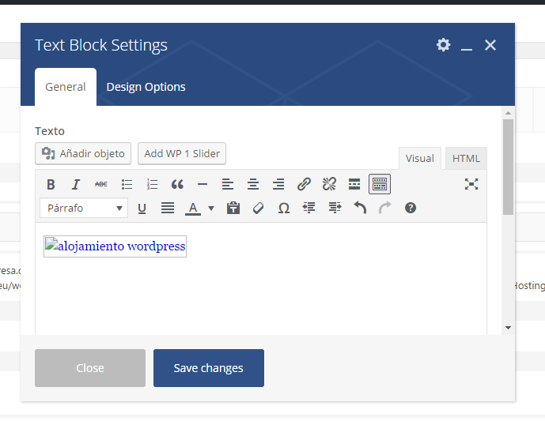This screenshot has height=421, width=545.
Task: Click the remove link (unlink) icon
Action: click(x=329, y=184)
